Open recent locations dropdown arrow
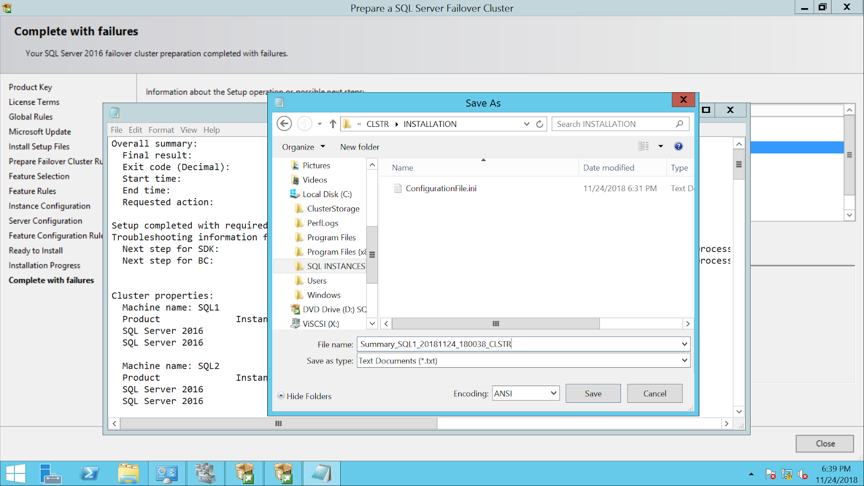 (320, 124)
